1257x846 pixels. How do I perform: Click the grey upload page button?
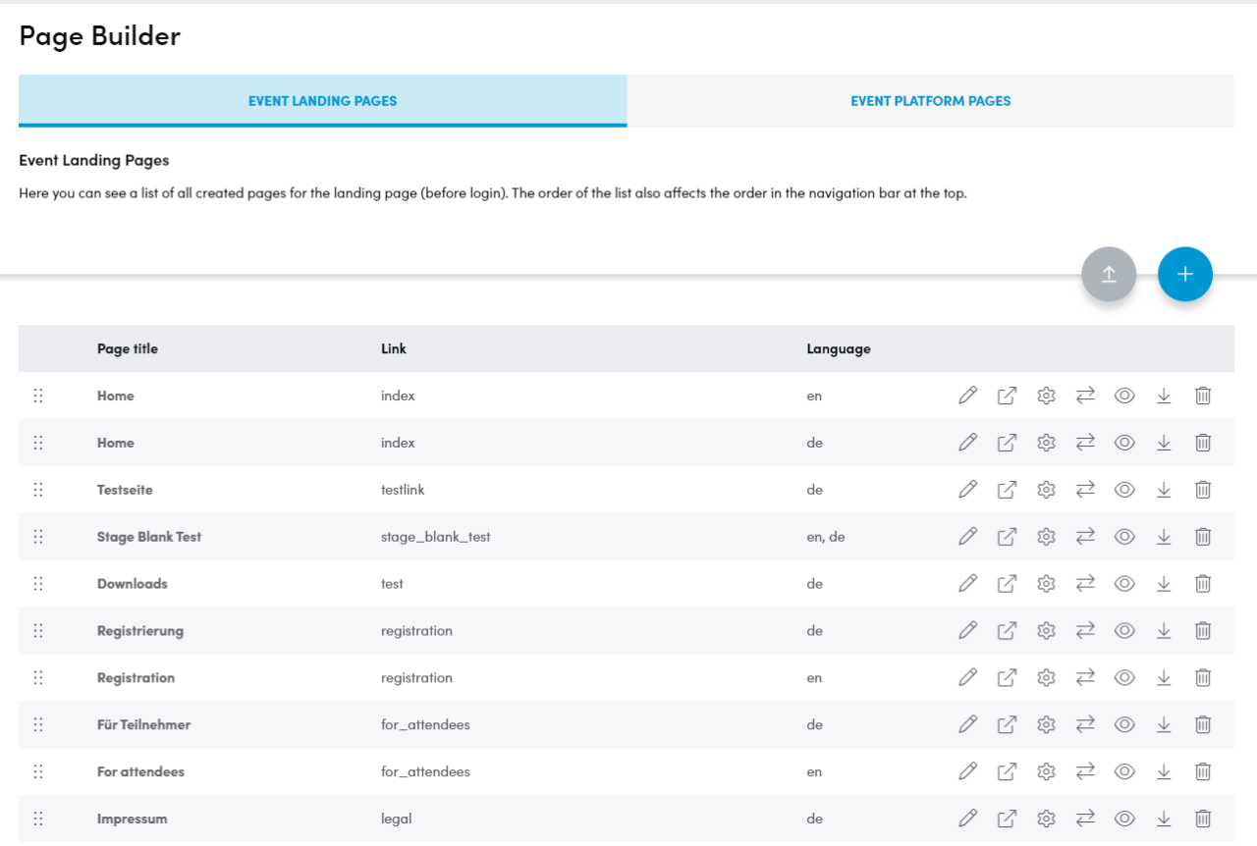[1109, 275]
